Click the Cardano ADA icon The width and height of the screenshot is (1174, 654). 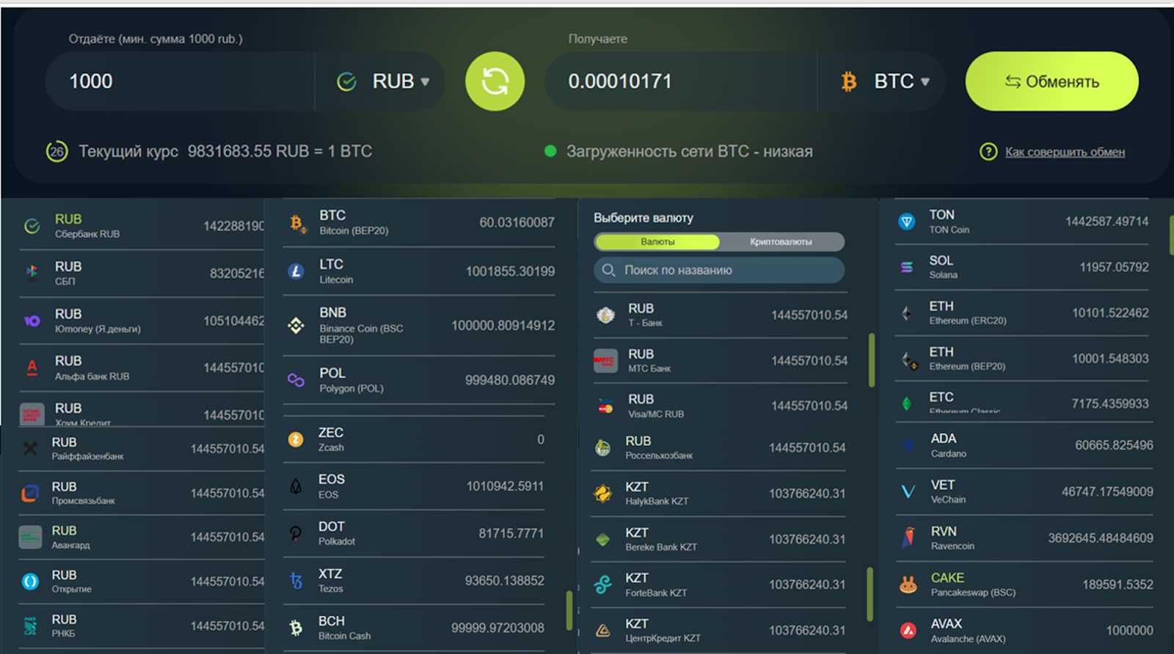pos(908,445)
